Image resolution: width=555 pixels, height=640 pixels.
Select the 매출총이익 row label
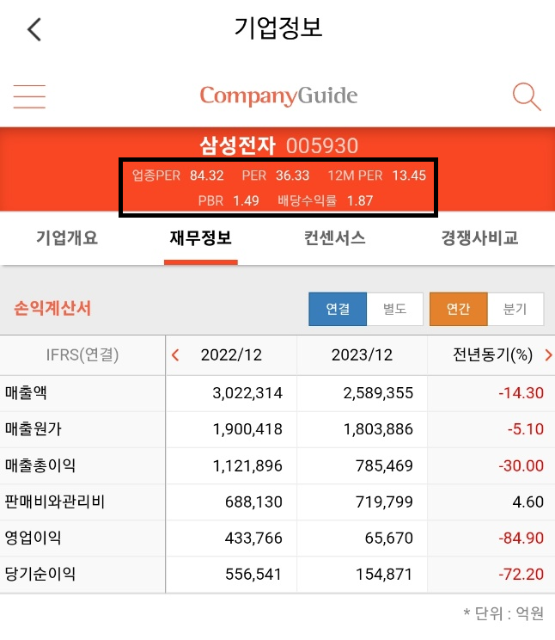(x=40, y=465)
